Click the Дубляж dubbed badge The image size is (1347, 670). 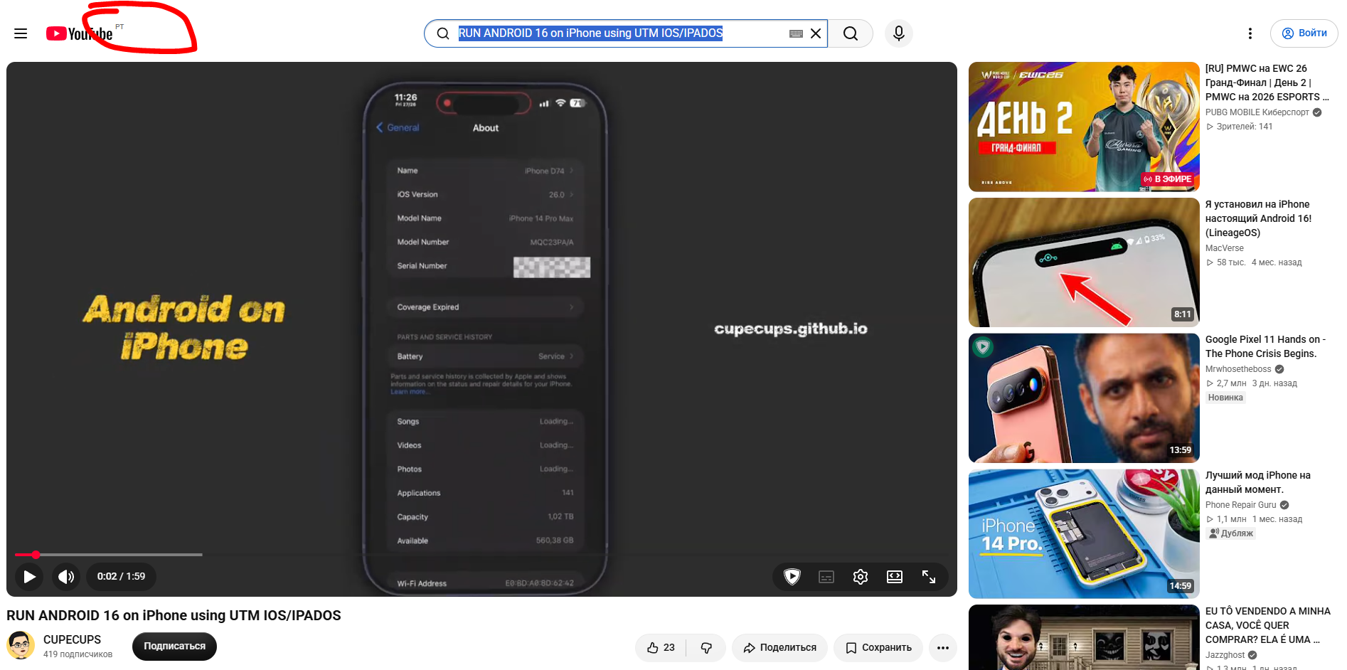click(x=1231, y=533)
